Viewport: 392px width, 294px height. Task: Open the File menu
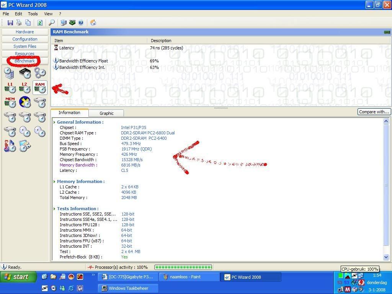6,14
